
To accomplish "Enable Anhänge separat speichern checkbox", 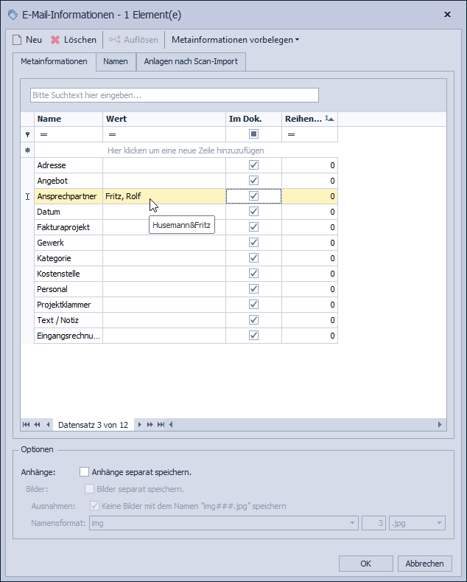I will [84, 472].
